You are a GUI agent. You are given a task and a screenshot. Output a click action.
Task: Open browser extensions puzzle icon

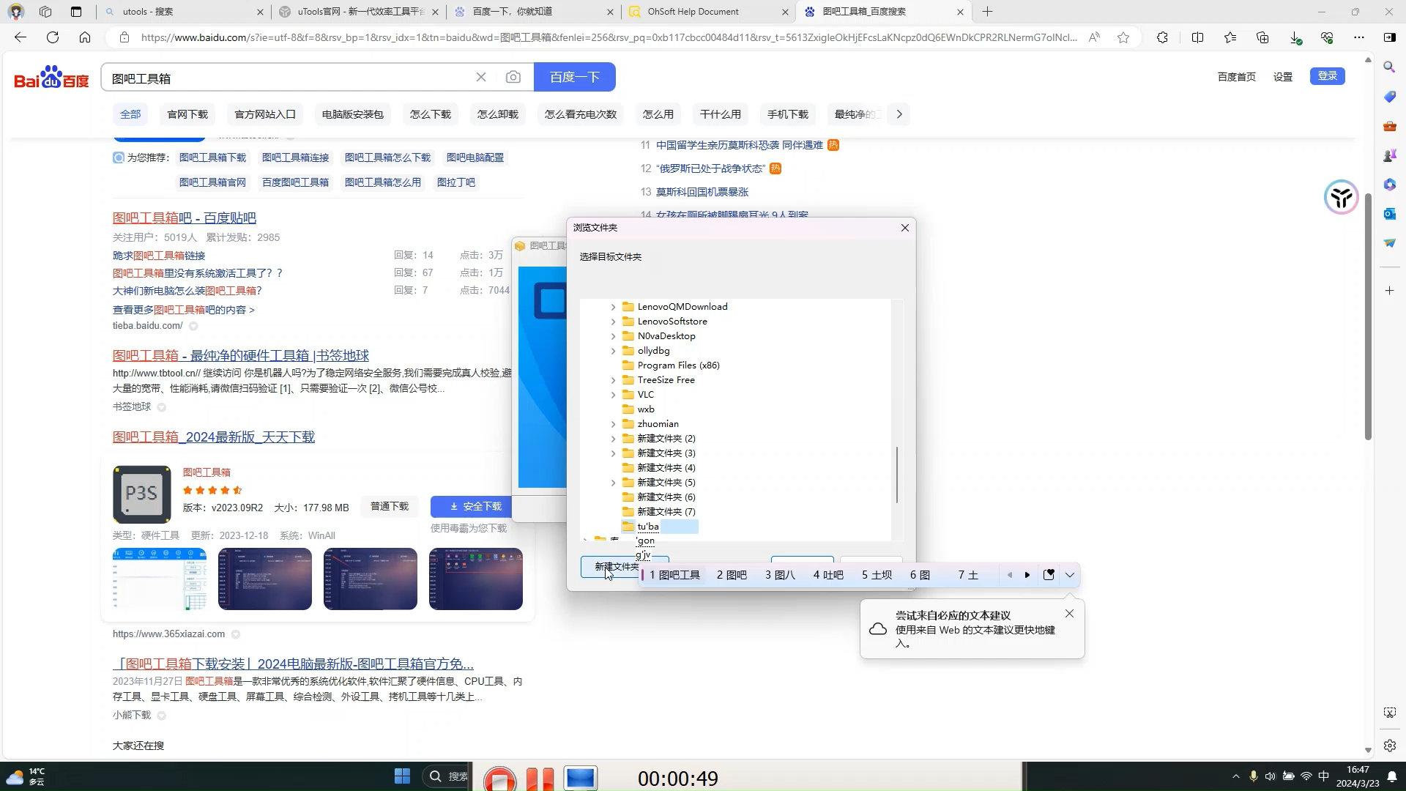coord(1162,37)
